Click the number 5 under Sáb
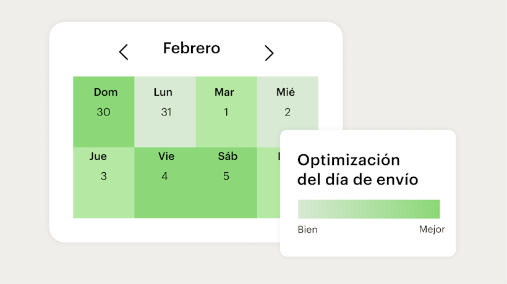 (226, 177)
